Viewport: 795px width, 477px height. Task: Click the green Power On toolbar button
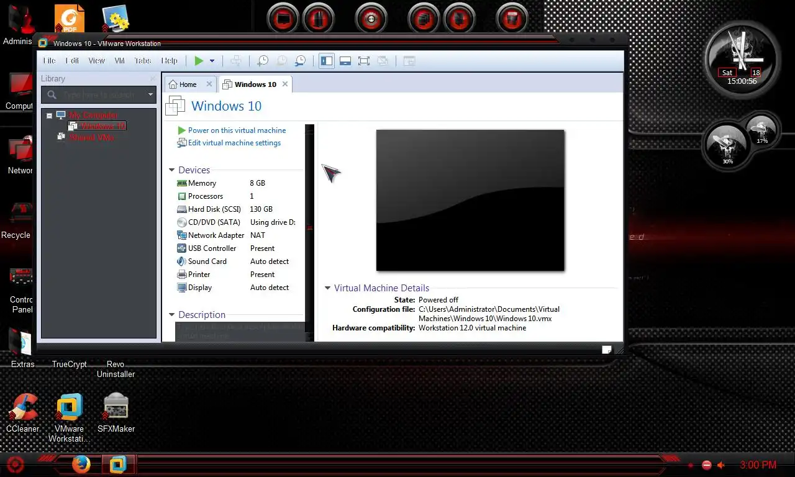pyautogui.click(x=199, y=61)
